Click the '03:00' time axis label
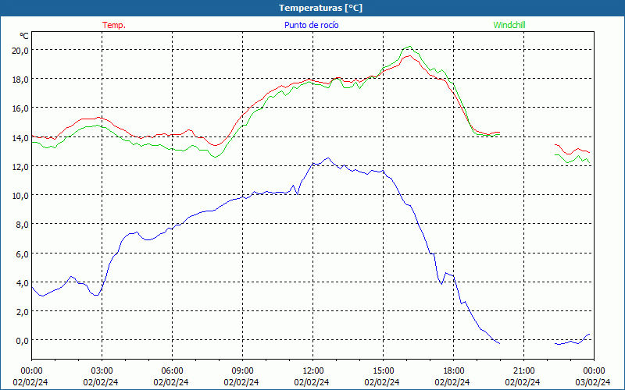Screen dimensions: 625x390 pos(102,371)
